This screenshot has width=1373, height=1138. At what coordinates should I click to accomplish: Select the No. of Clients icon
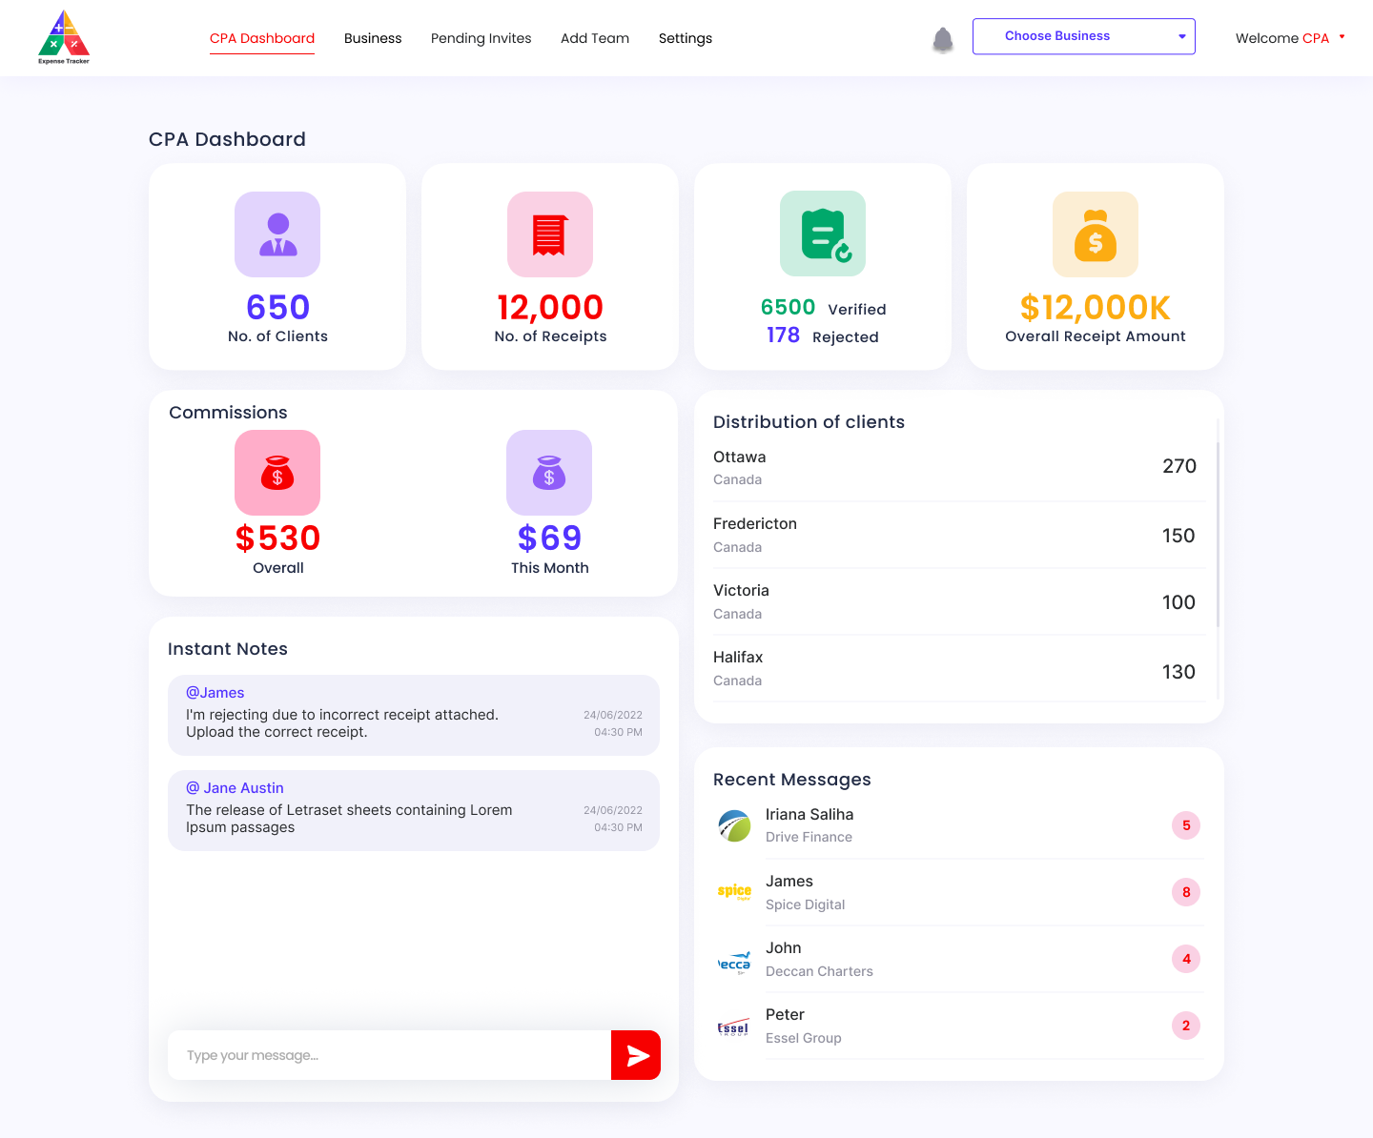[277, 234]
